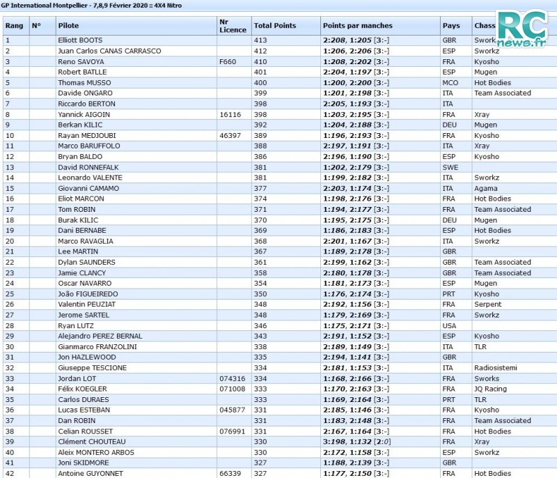Select pilot name Jerome SARTEL

[84, 315]
